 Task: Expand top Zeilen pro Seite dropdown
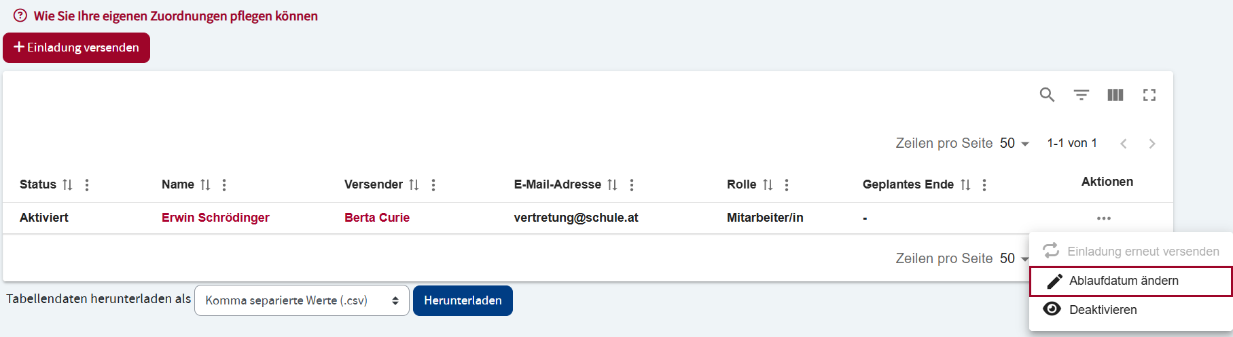[x=1015, y=144]
